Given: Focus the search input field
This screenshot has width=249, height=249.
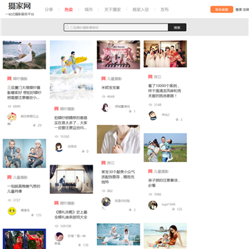Looking at the screenshot, I should coord(116,28).
